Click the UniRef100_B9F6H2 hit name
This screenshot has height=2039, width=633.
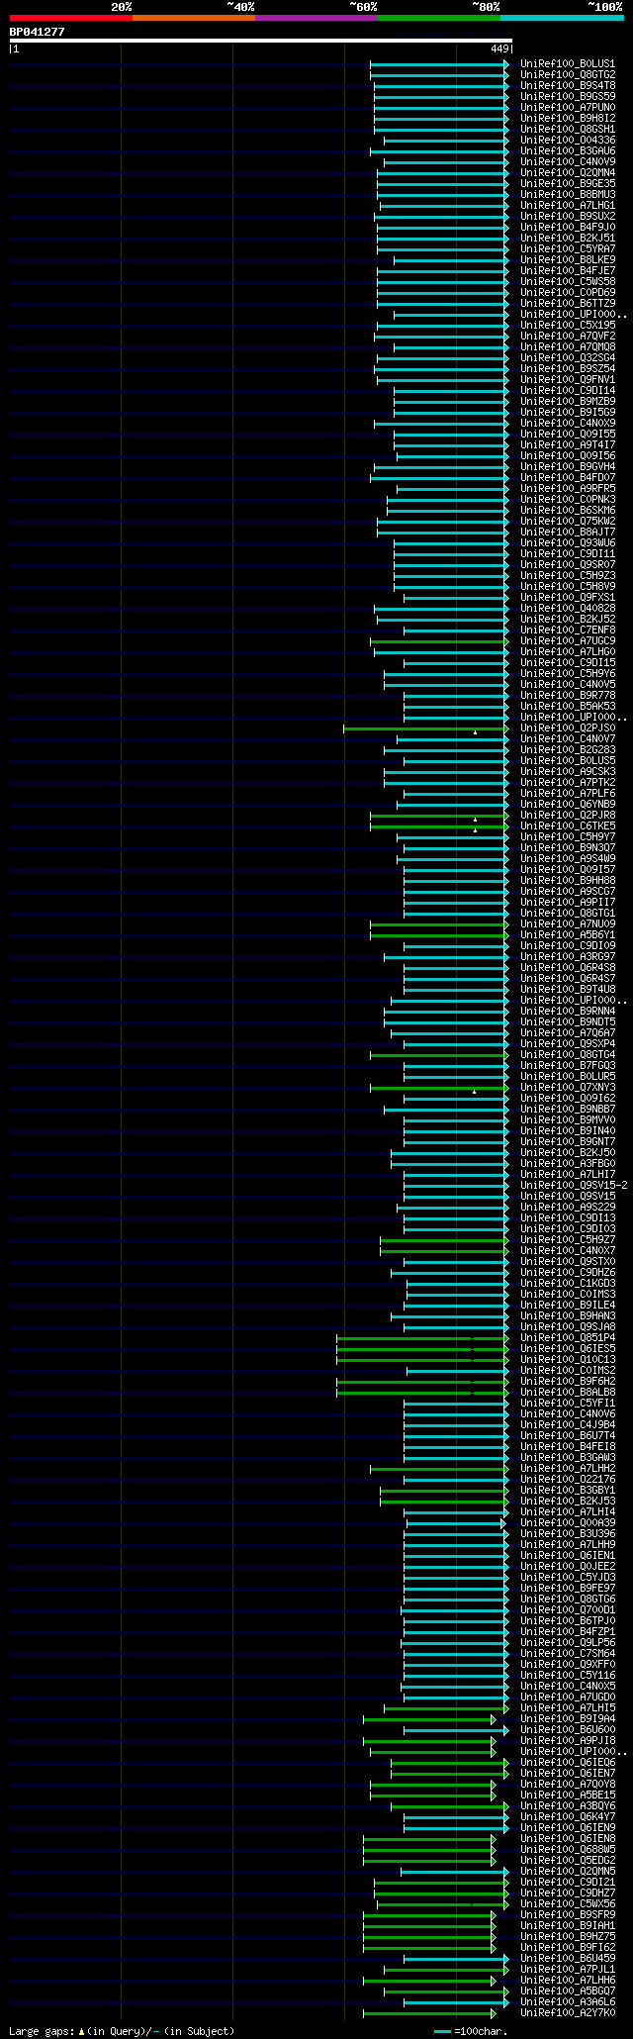pos(568,1381)
